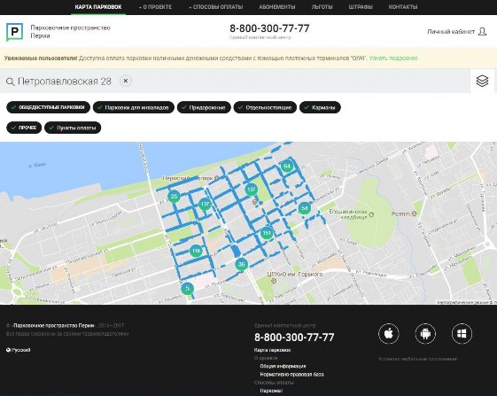Select the parking cluster marker 64
The image size is (497, 396).
pyautogui.click(x=287, y=166)
